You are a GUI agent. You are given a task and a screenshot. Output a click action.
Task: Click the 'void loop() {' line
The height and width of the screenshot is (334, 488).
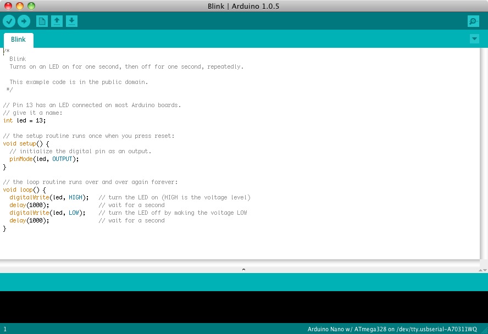tap(24, 190)
